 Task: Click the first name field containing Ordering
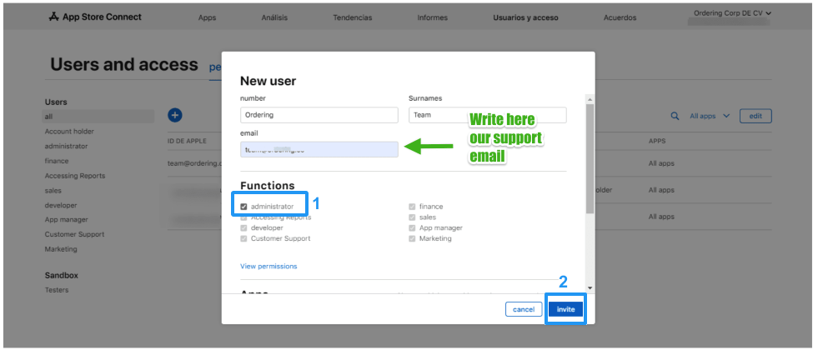[319, 115]
